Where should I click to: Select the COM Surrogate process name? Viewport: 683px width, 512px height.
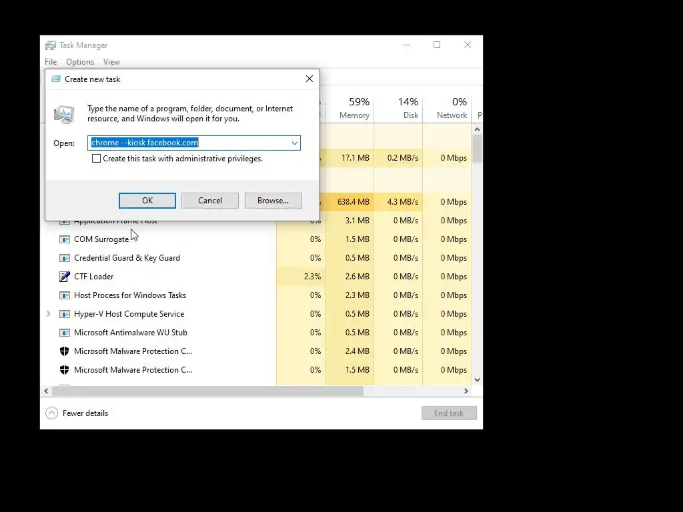pos(101,239)
